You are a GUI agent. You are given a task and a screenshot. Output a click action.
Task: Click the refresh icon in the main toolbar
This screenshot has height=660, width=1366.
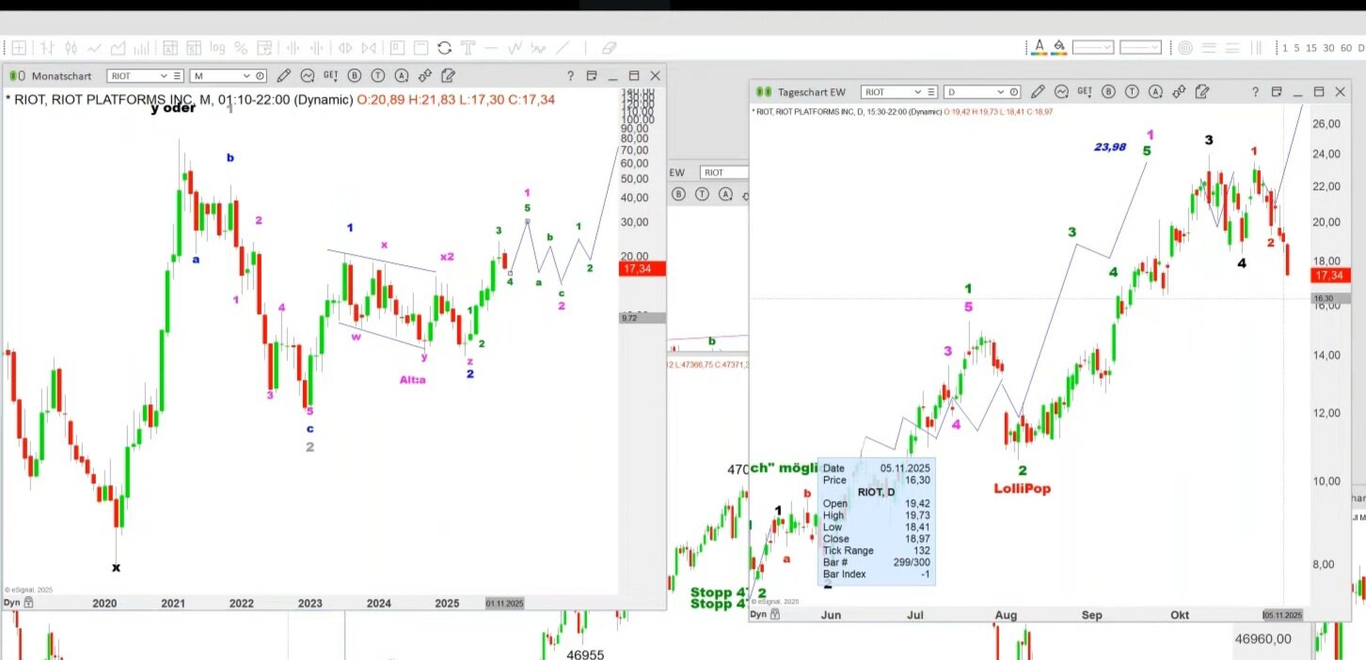coord(444,48)
